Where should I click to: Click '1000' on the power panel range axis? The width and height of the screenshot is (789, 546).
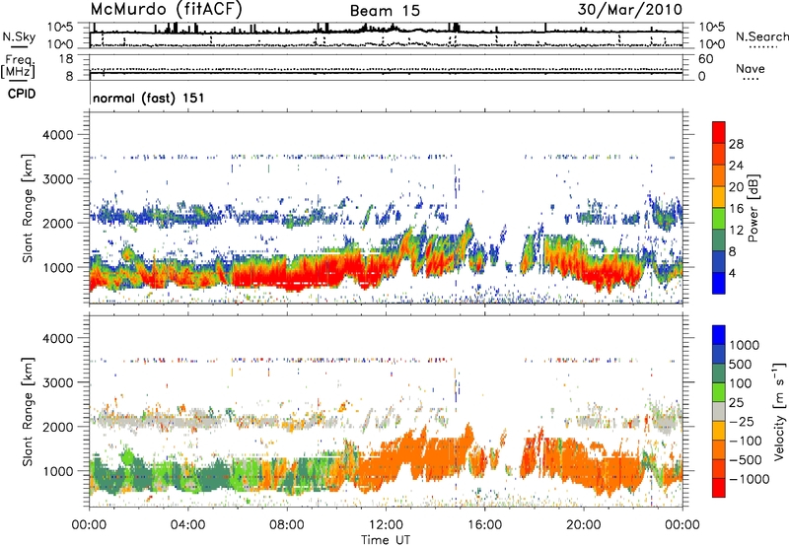[58, 267]
